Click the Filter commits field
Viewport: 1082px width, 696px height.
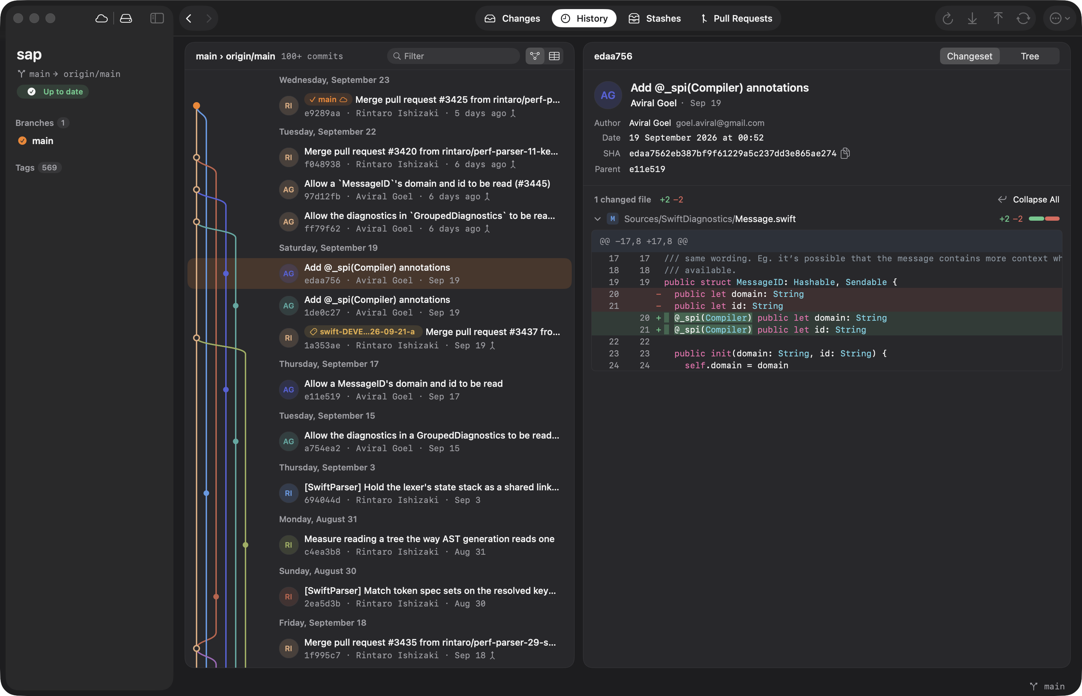tap(454, 56)
